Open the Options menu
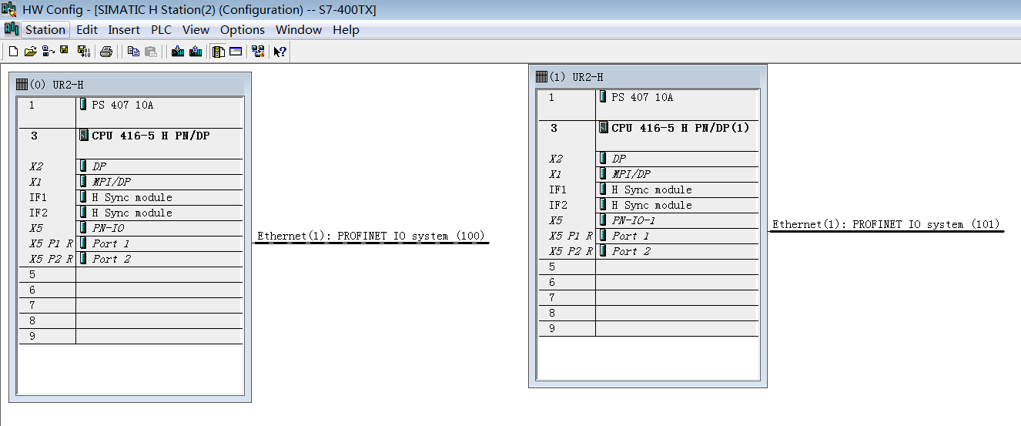Screen dimensions: 1021x426 coord(243,30)
